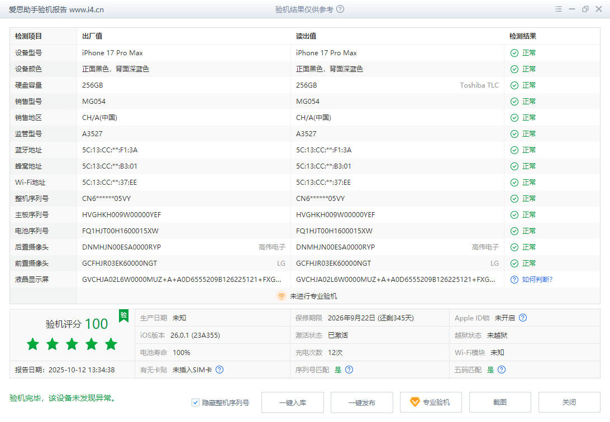Select read front camera serial GCFHJR03EK60000NGT
Screen dimensions: 610x422
coord(333,263)
